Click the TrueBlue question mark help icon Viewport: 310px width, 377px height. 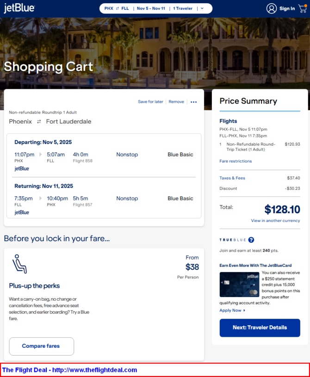[x=251, y=240]
